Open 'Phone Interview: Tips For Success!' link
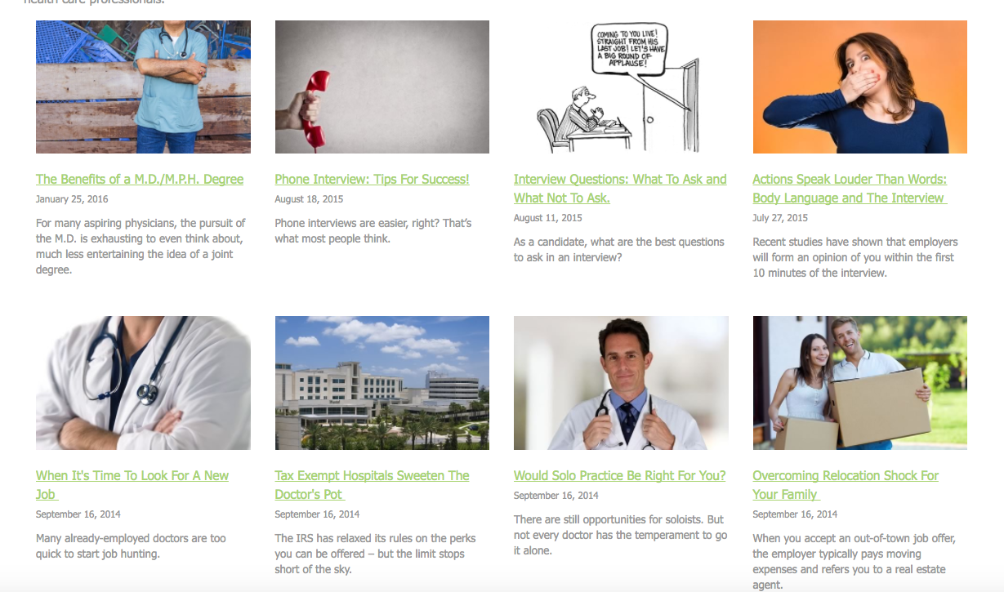 tap(372, 180)
